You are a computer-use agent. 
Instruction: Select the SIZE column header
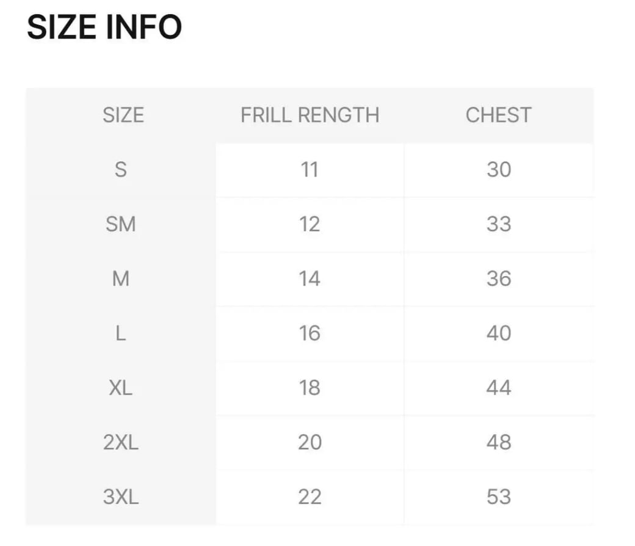coord(123,115)
